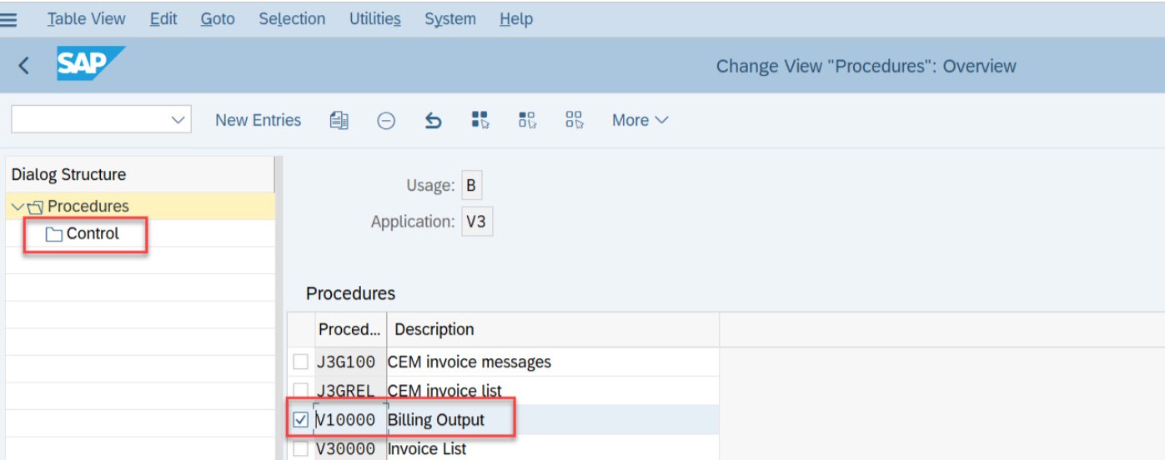Image resolution: width=1165 pixels, height=460 pixels.
Task: Open the command field dropdown
Action: [178, 120]
